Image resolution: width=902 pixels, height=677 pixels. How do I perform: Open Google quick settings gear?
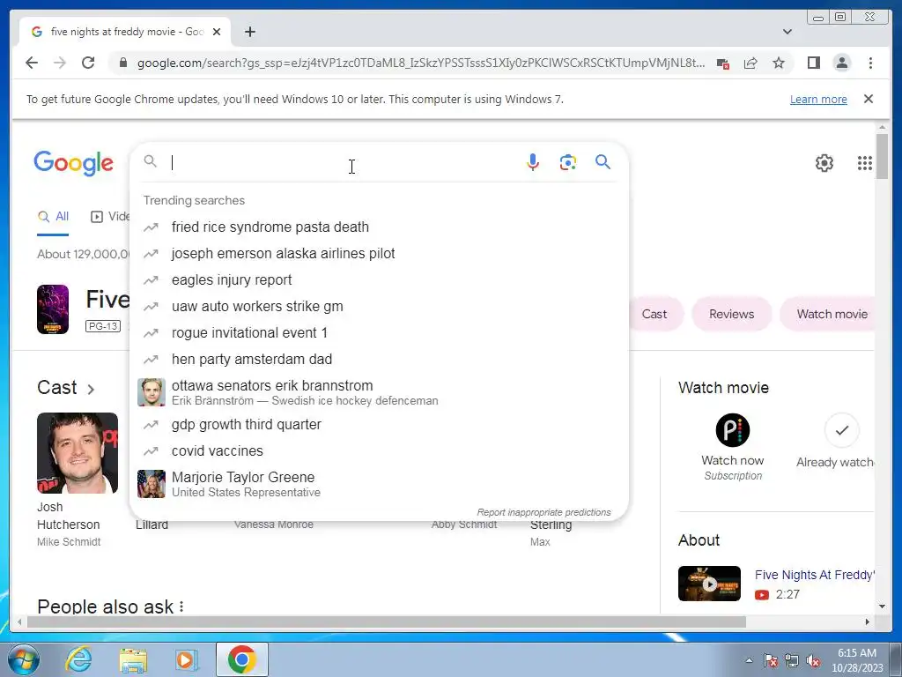coord(824,163)
